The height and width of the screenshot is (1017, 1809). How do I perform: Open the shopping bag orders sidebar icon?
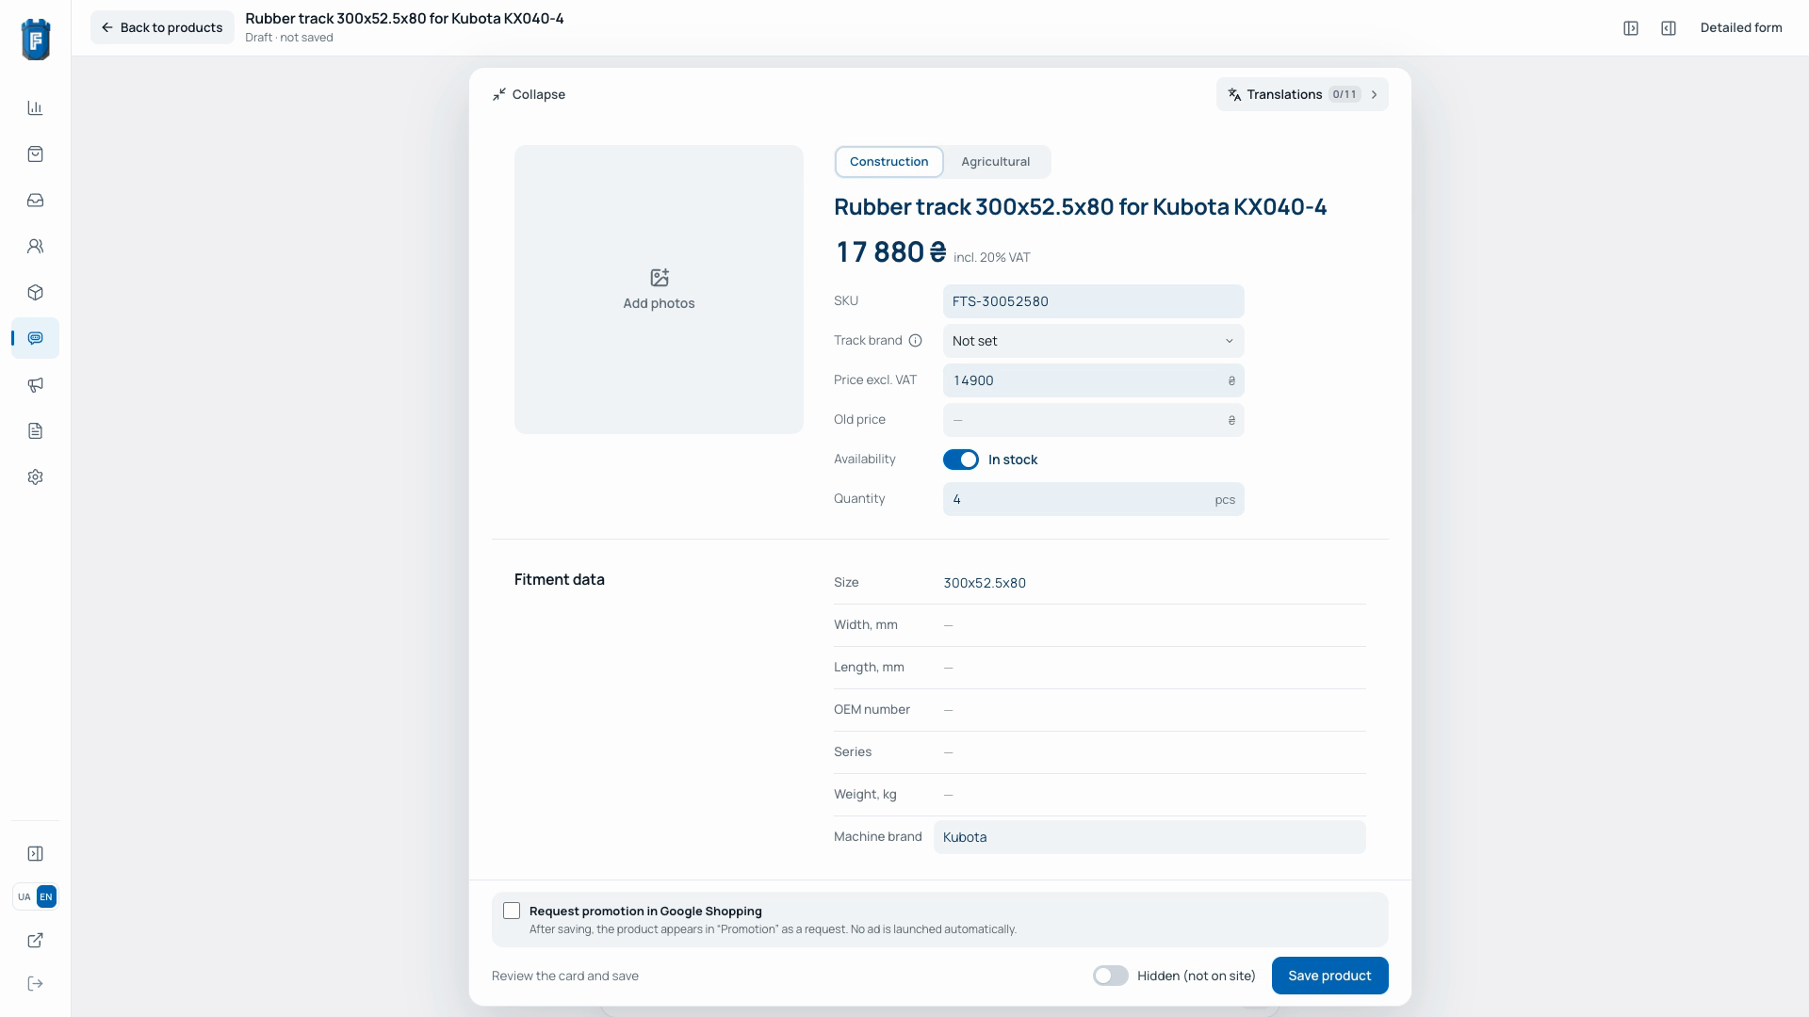pos(35,154)
